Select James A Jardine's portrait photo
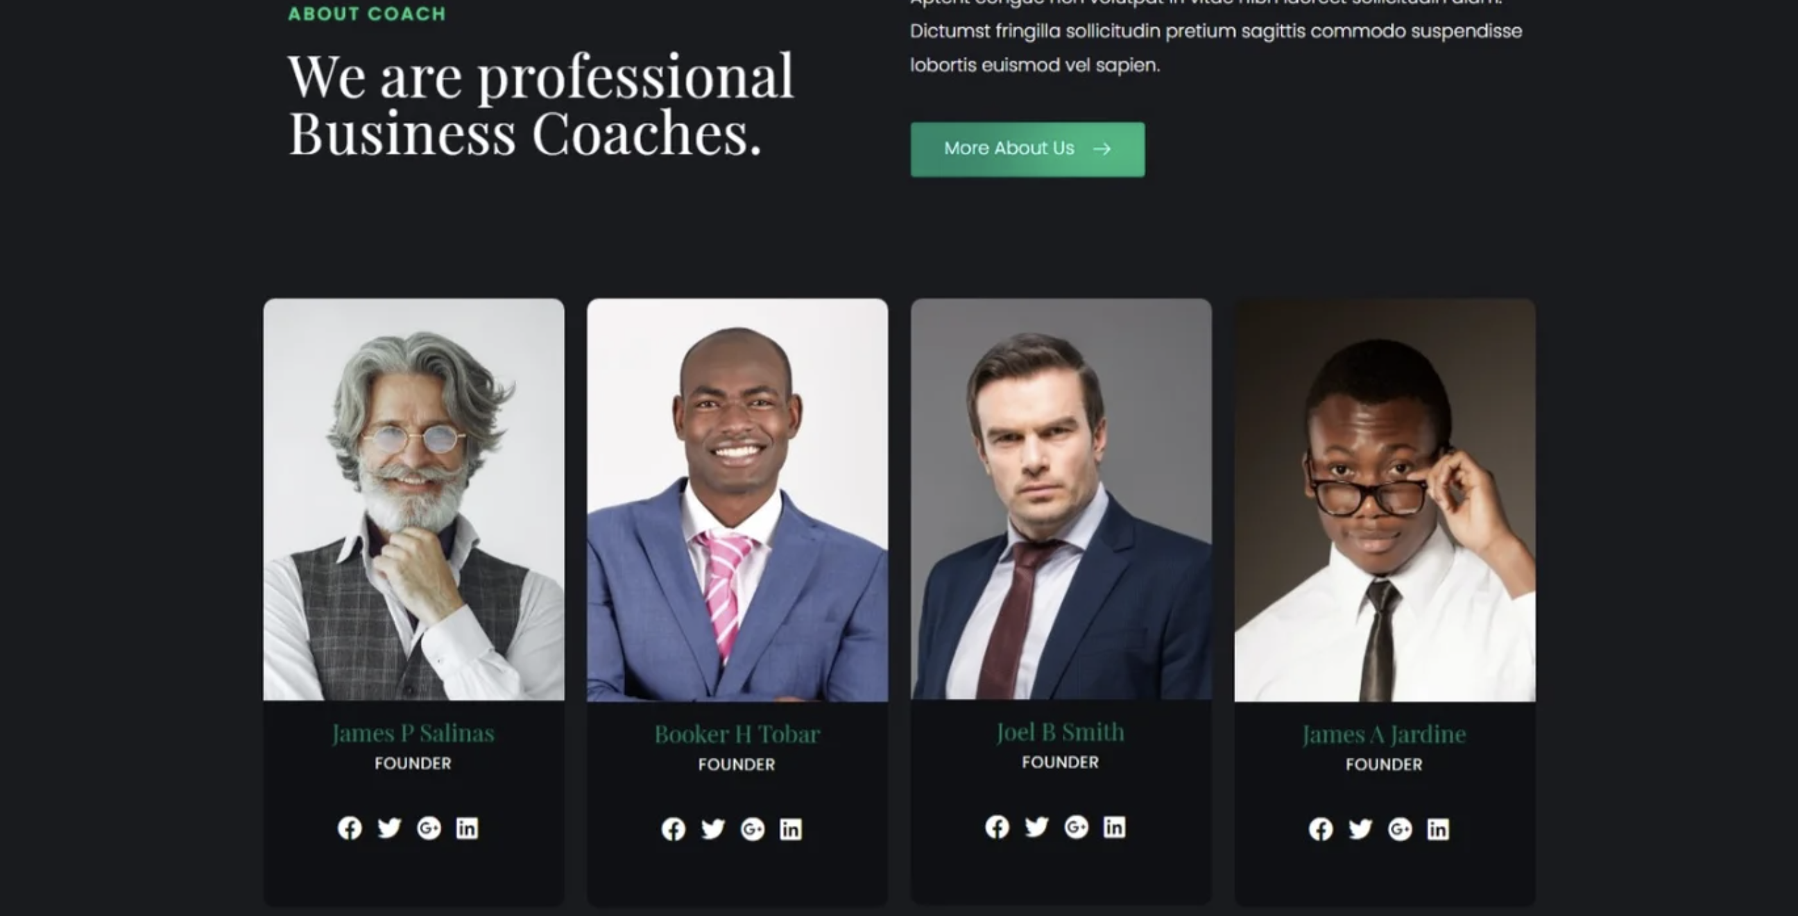The height and width of the screenshot is (916, 1798). (x=1385, y=500)
